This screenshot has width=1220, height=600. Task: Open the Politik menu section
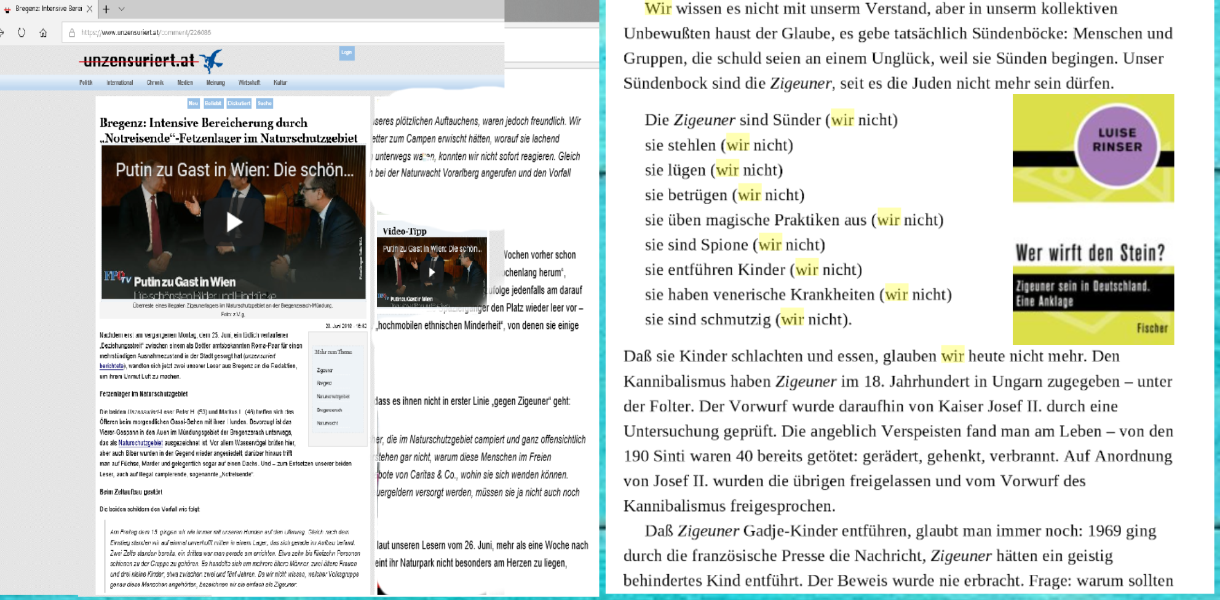[x=85, y=82]
